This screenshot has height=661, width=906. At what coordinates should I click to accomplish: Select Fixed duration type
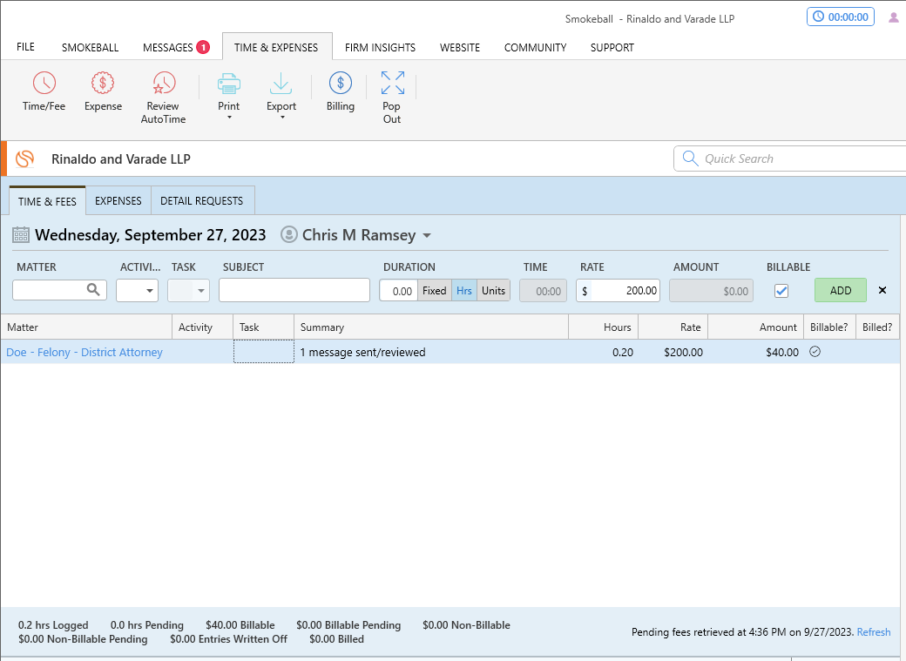[x=434, y=291]
